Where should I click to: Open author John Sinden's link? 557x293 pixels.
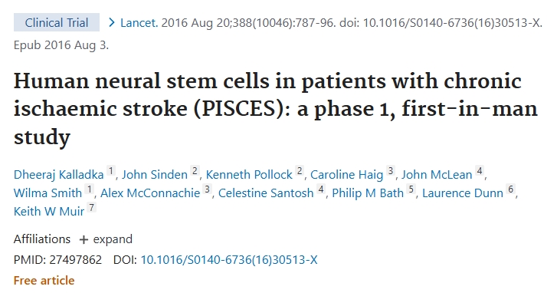point(155,175)
